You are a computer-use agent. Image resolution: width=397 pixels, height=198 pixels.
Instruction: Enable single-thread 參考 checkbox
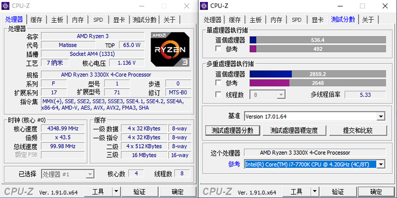218,49
